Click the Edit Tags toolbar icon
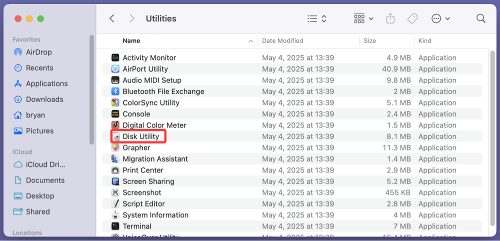Viewport: 500px width, 241px height. [412, 18]
